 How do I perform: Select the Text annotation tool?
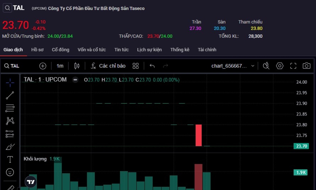pos(10,160)
